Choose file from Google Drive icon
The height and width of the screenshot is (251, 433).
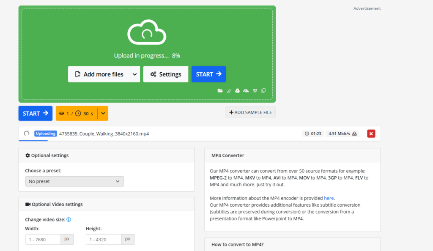coord(237,91)
